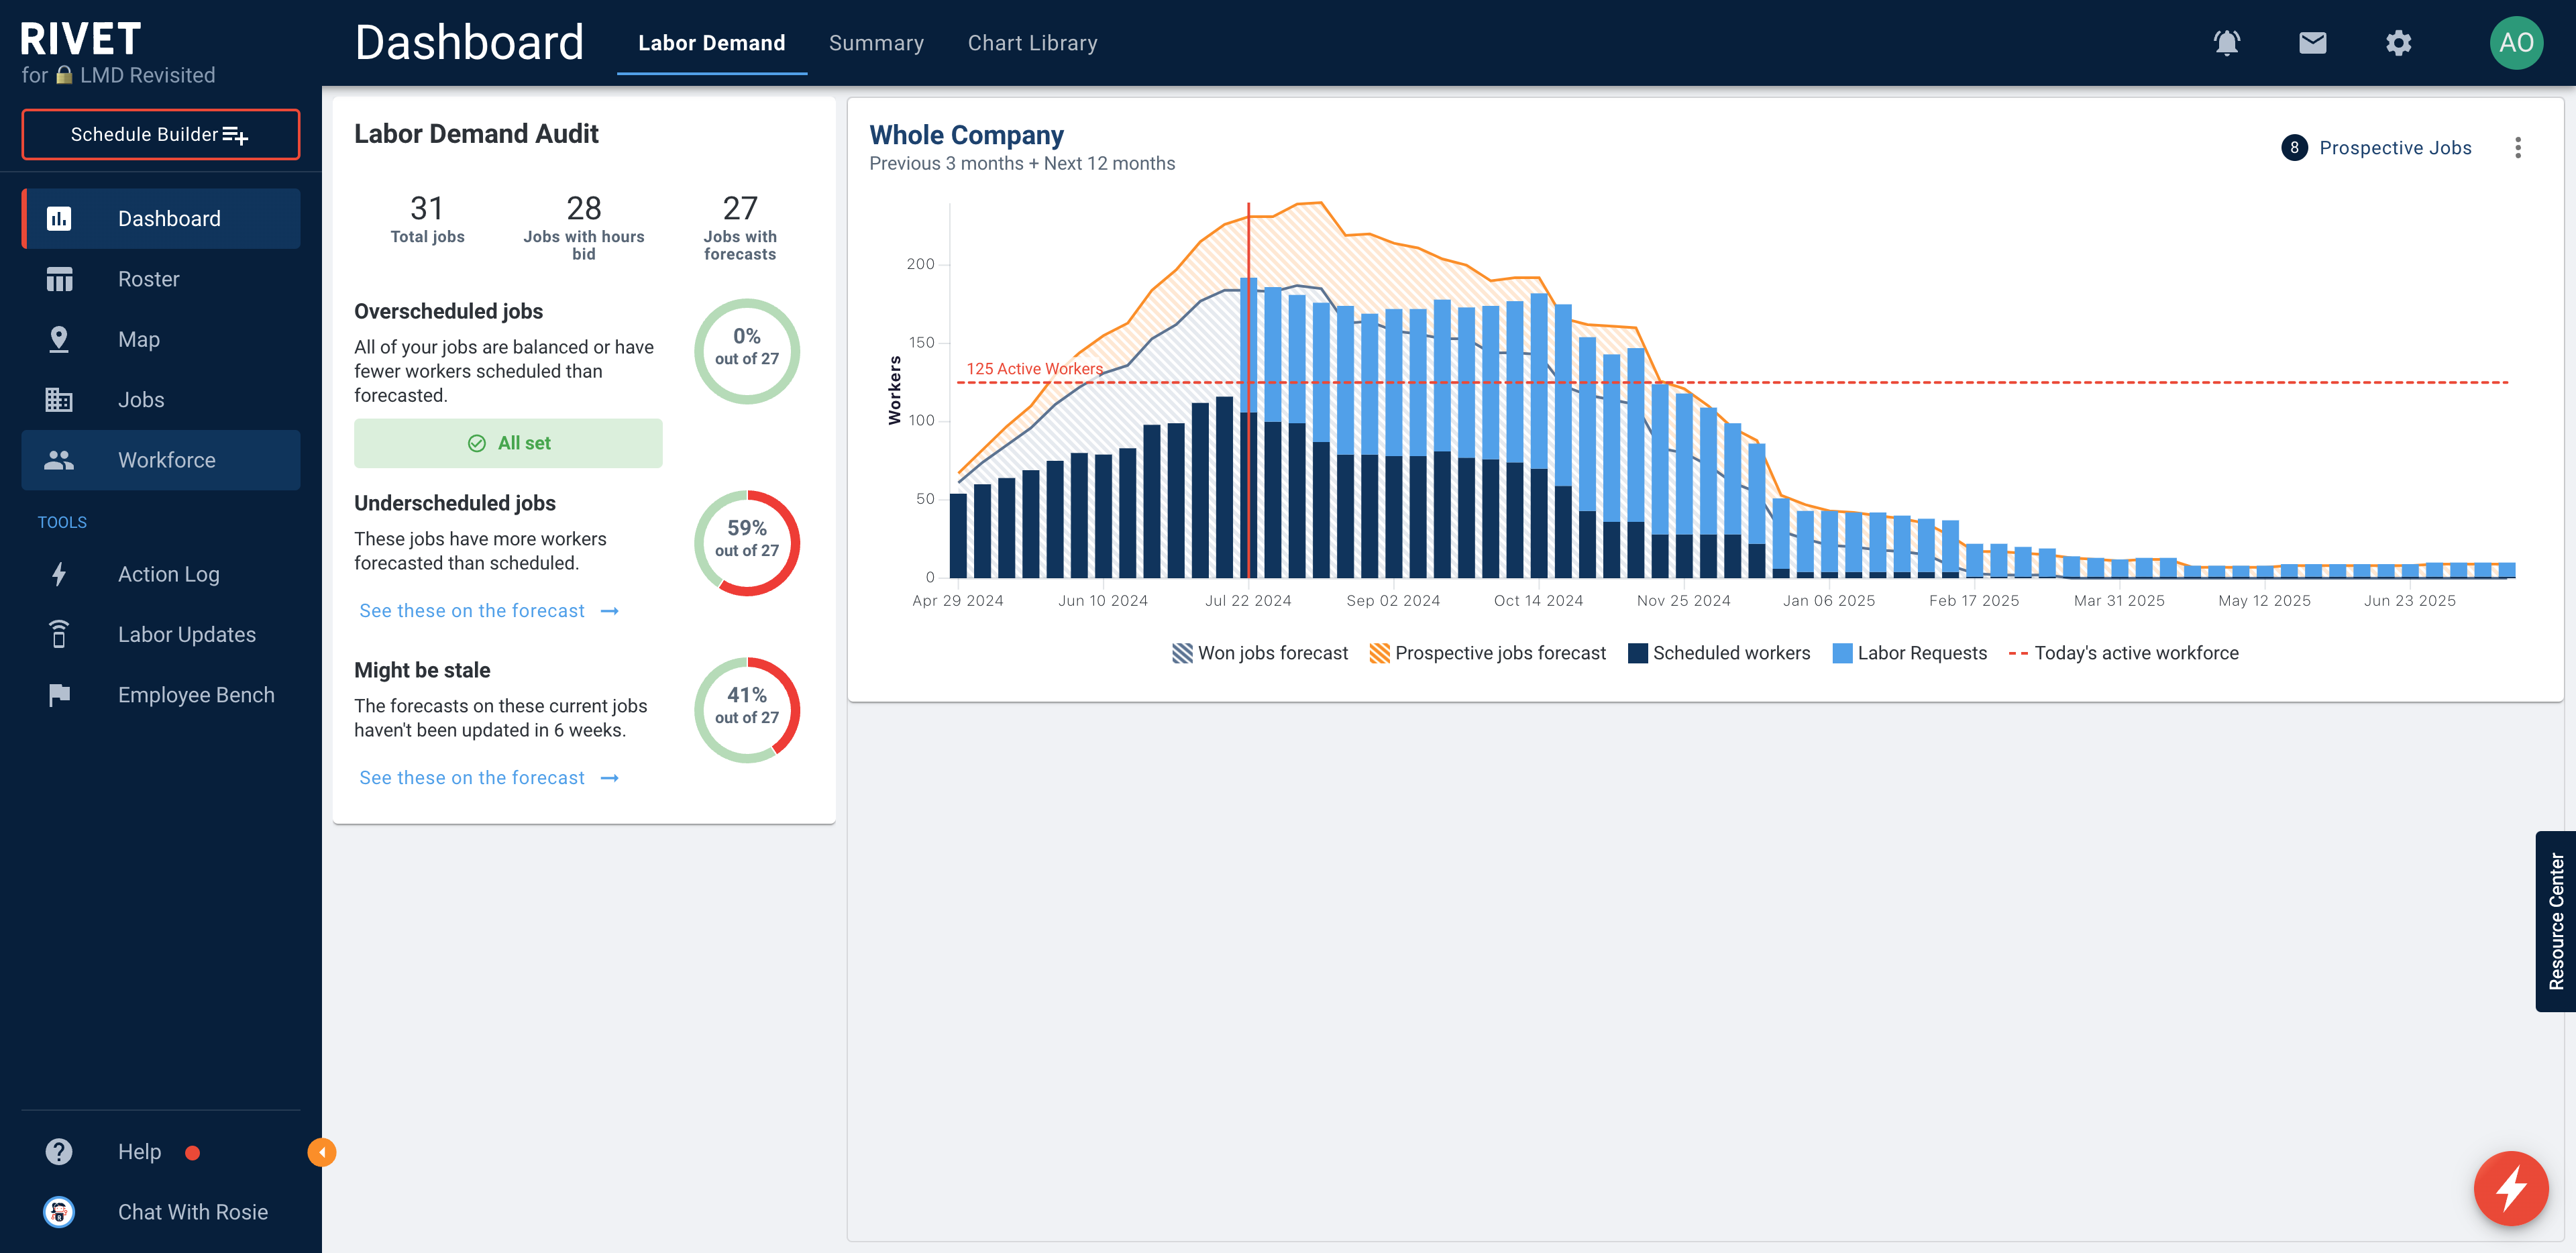
Task: Click the Jul 22 2024 axis label
Action: (1248, 601)
